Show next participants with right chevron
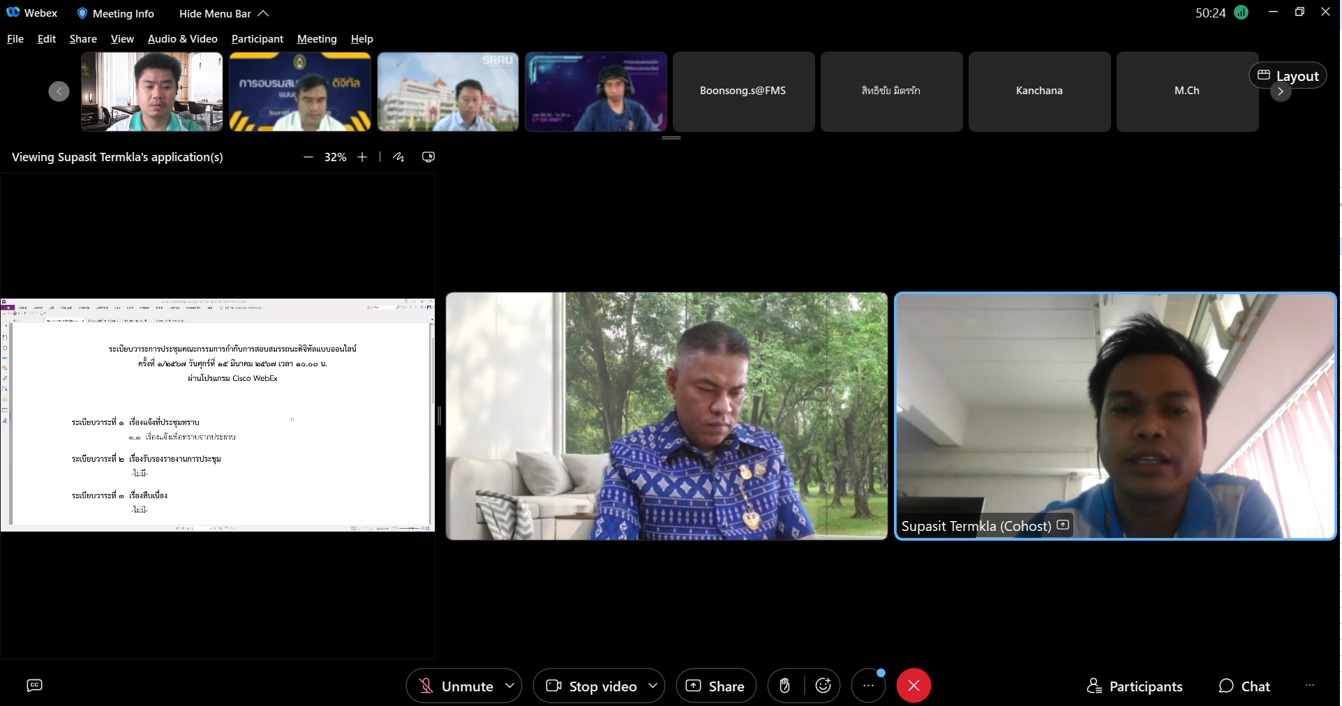The image size is (1342, 706). point(1281,91)
